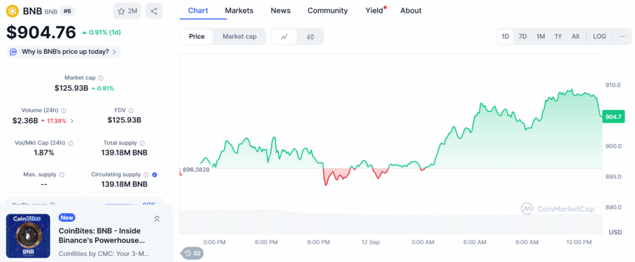
Task: Click the BNB coin logo icon
Action: pos(12,11)
